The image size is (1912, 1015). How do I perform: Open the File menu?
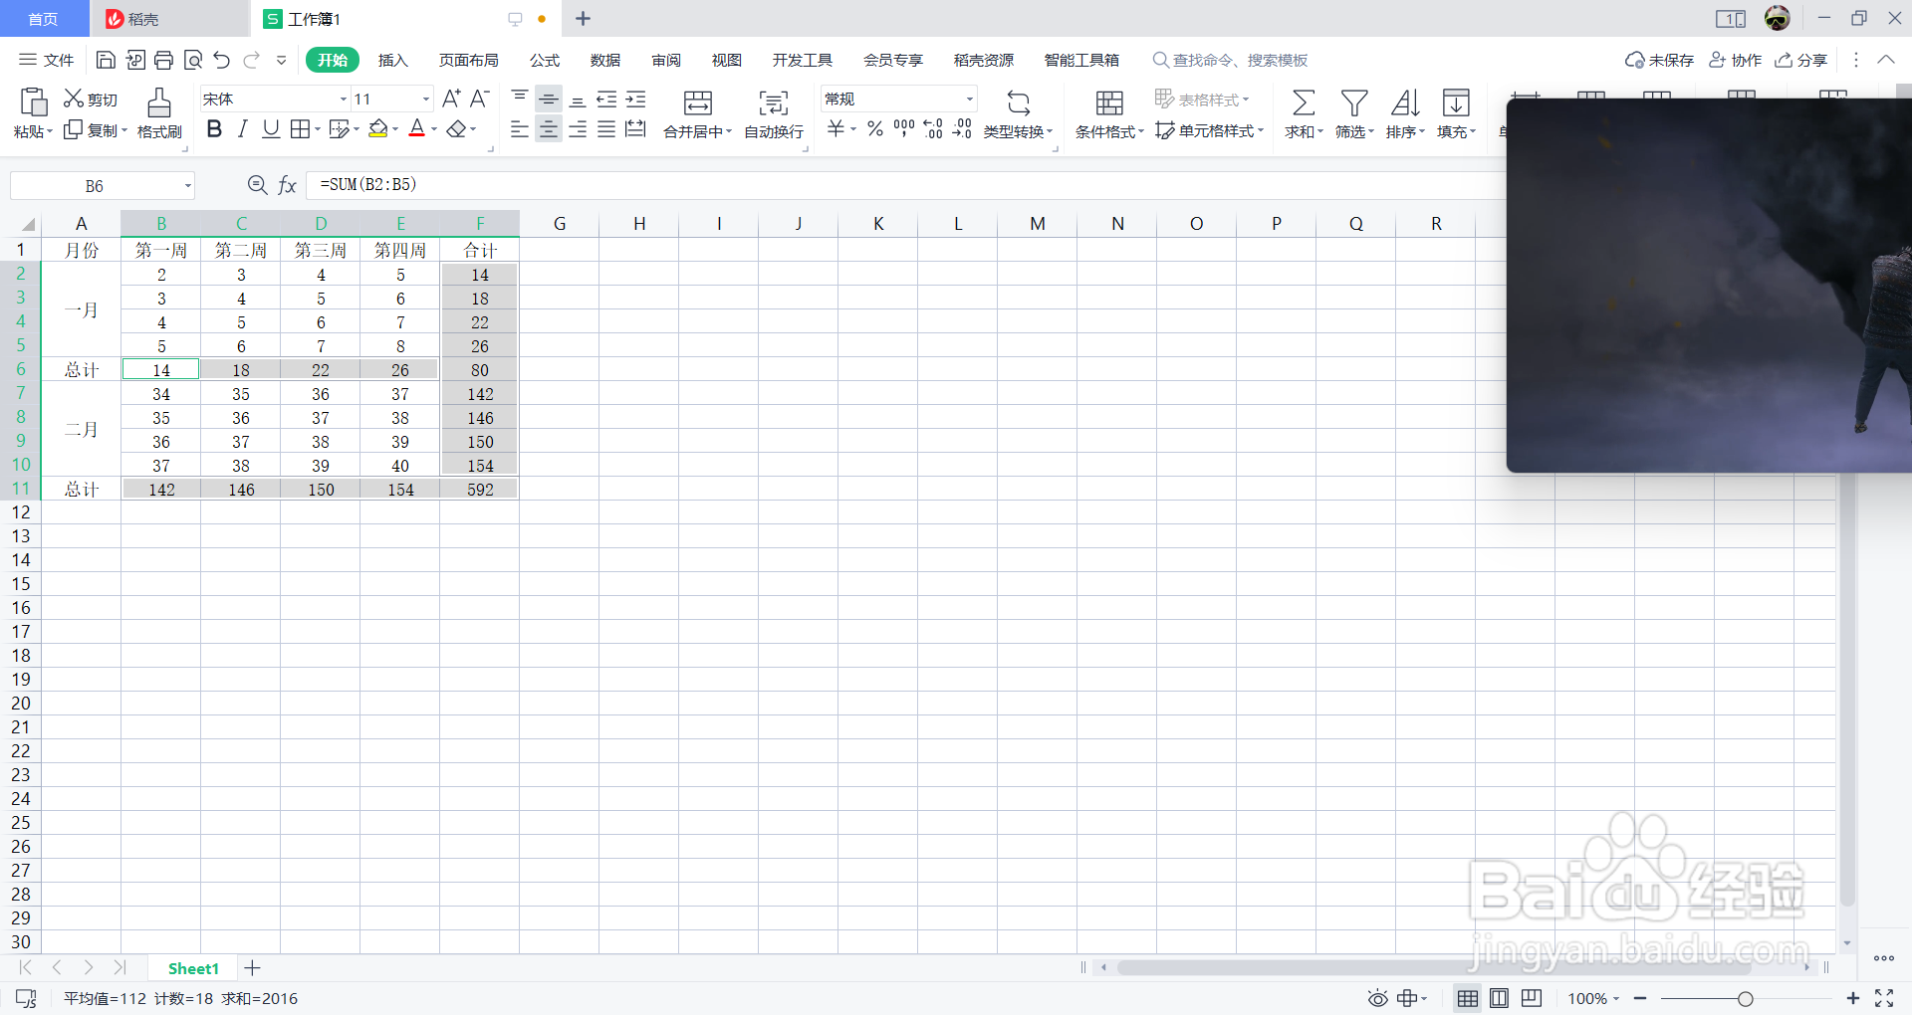click(x=47, y=61)
